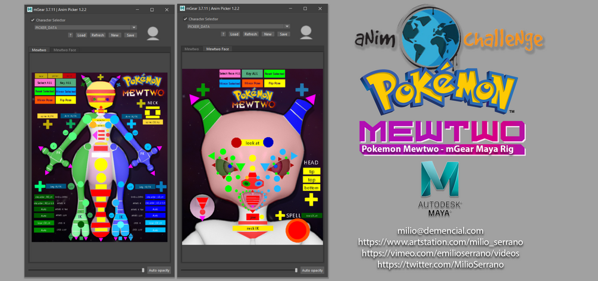Open PICKER_DATA dropdown in the right window

coord(239,26)
